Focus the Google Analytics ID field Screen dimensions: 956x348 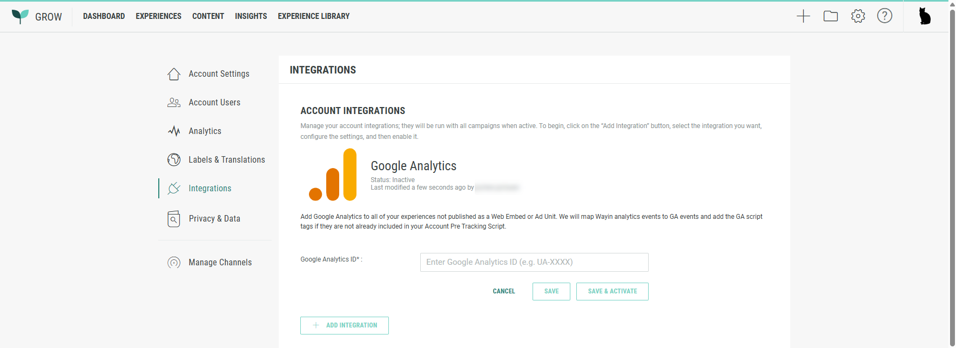click(534, 262)
